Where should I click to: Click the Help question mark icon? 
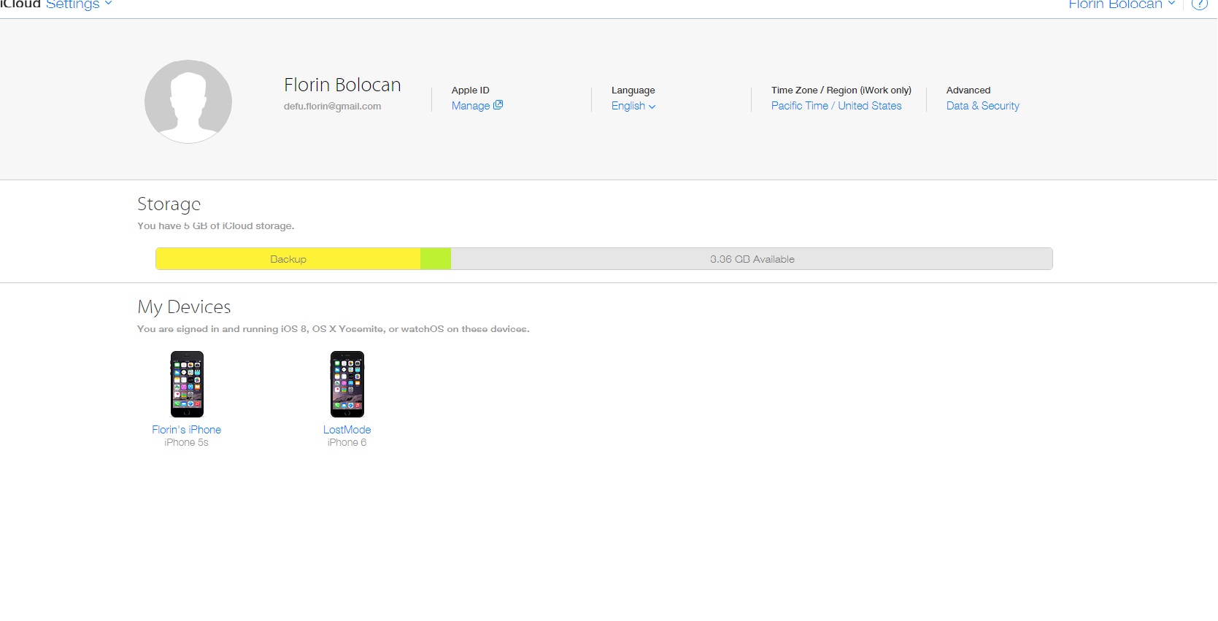pos(1199,4)
